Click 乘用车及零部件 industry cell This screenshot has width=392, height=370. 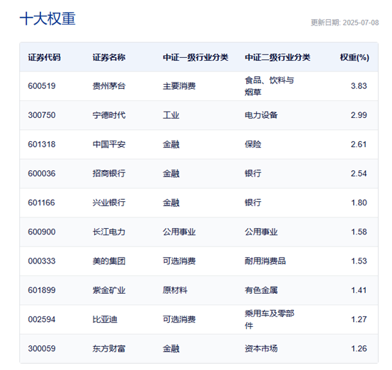pyautogui.click(x=270, y=320)
